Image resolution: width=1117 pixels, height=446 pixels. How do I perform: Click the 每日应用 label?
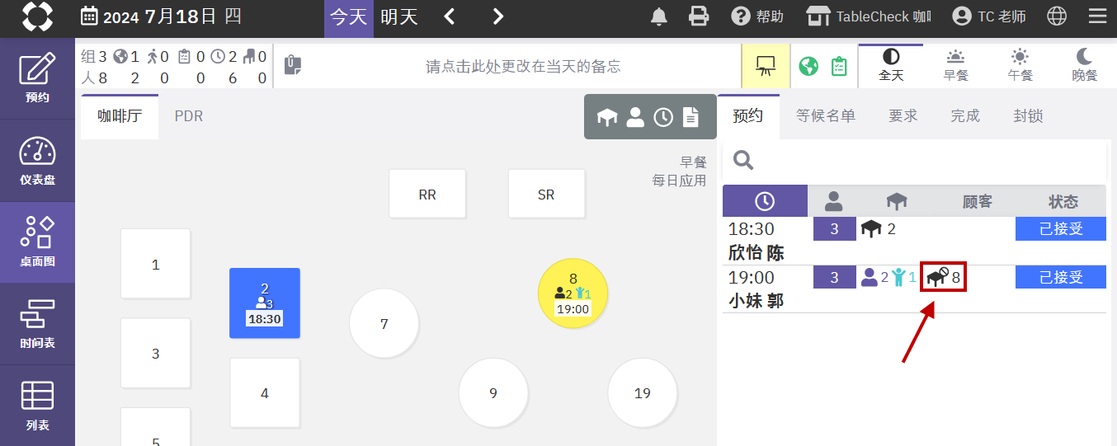click(680, 181)
